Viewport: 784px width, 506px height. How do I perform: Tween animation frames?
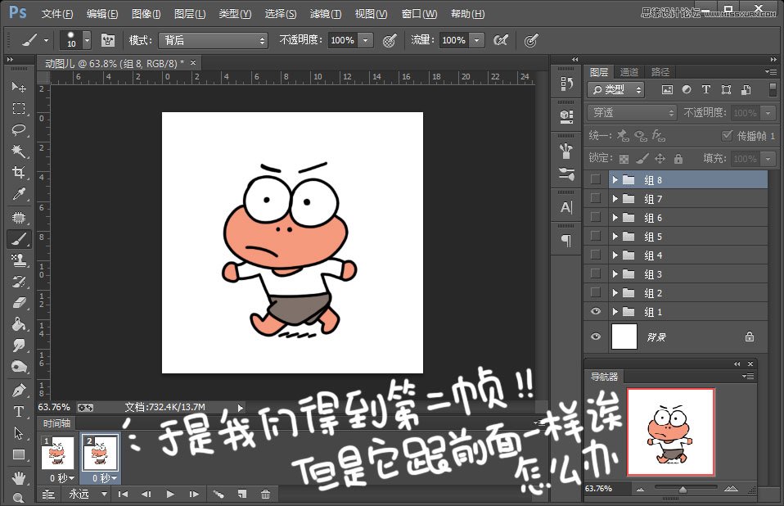click(219, 494)
